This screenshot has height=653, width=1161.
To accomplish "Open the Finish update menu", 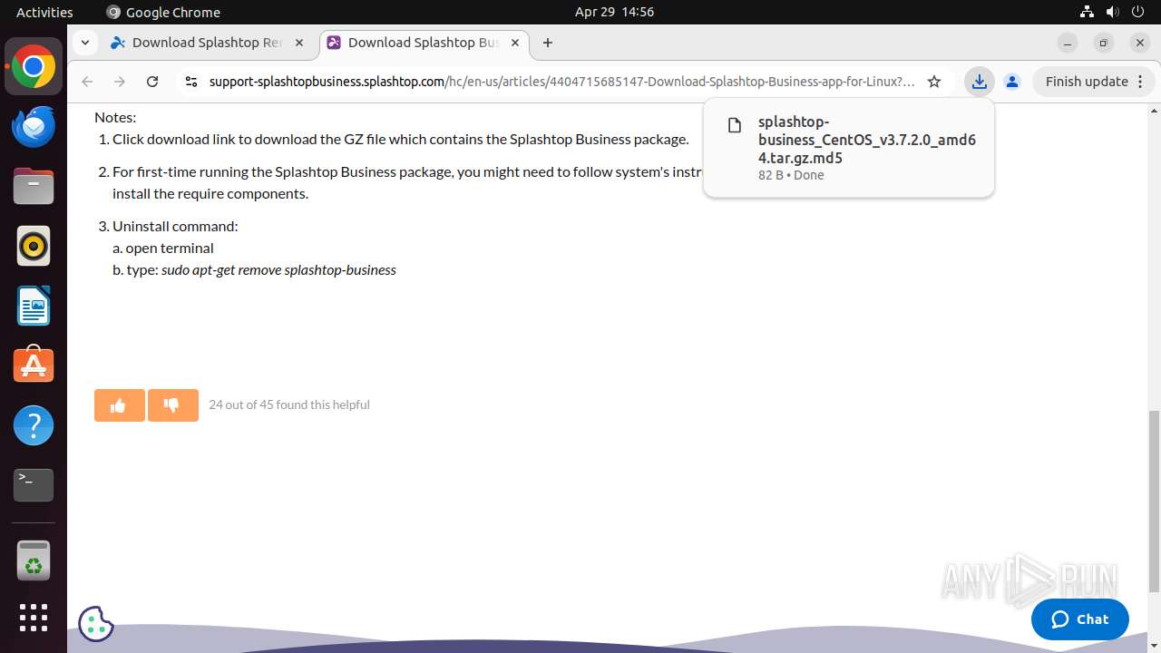I will point(1094,82).
